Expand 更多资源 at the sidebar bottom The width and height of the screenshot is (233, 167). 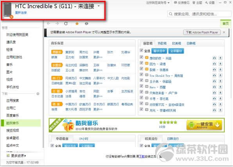16,156
